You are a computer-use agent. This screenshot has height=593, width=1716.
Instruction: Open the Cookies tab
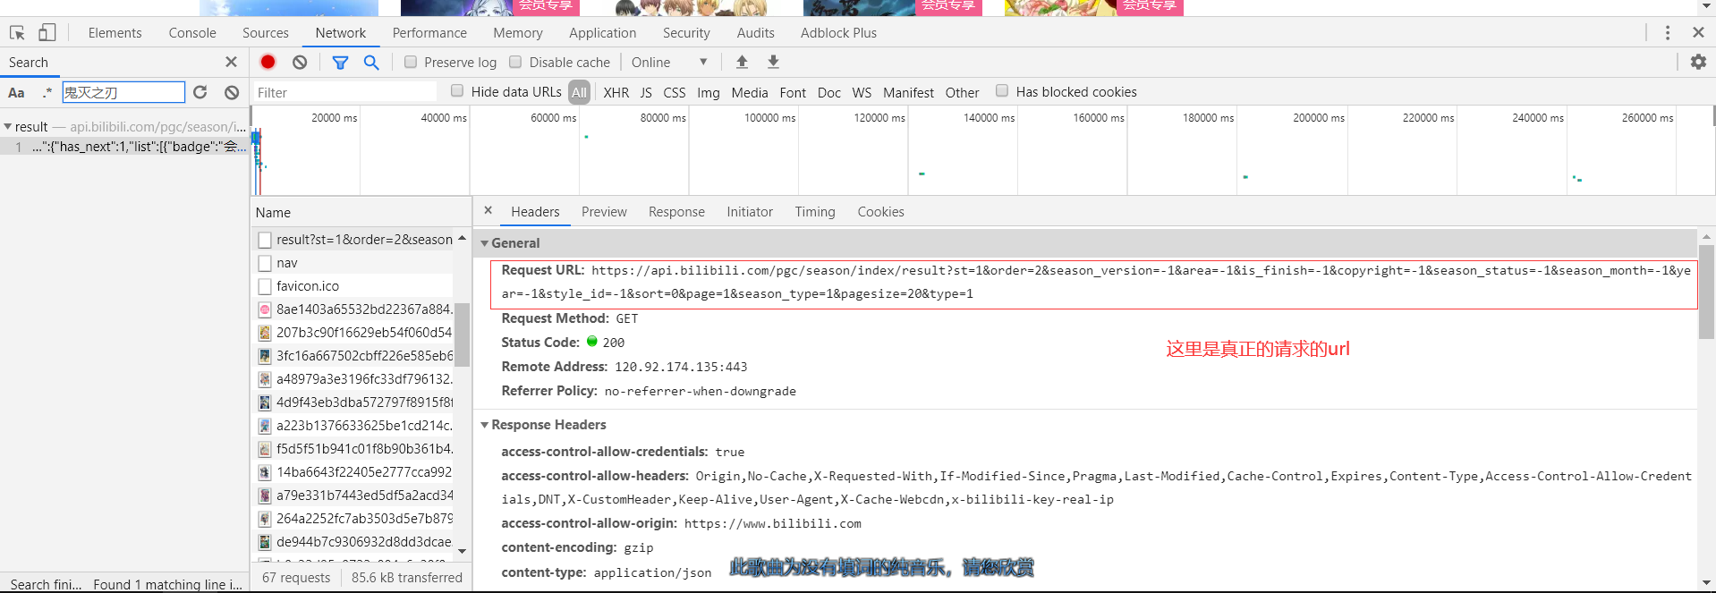880,212
